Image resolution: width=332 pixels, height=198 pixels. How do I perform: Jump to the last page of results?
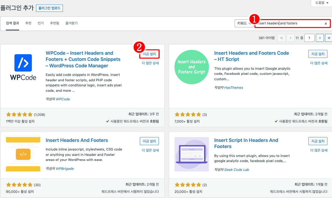click(329, 38)
